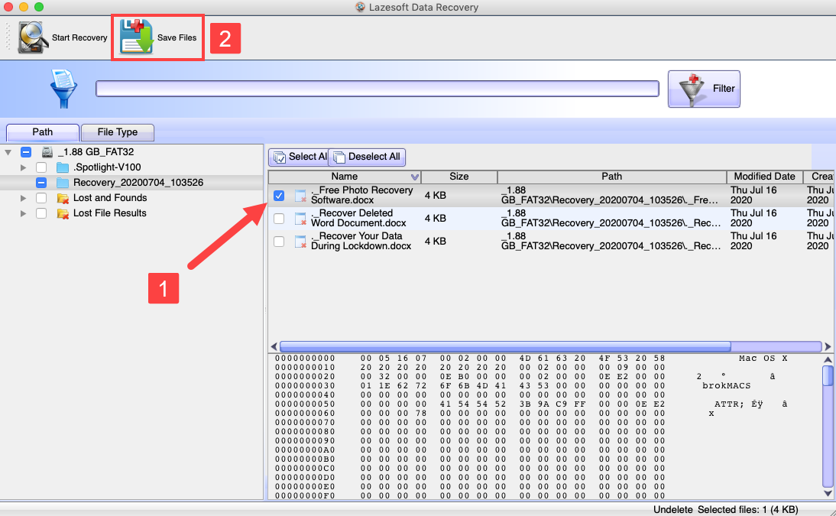
Task: Sort by the Size column header
Action: (x=459, y=177)
